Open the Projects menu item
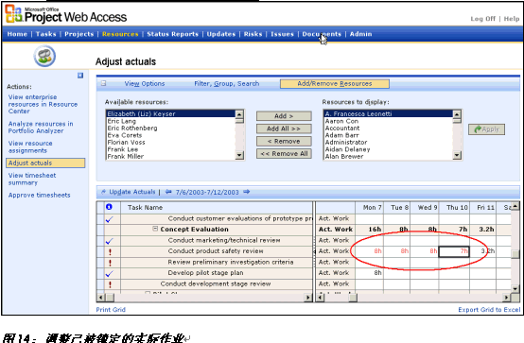Screen dimensions: 524x343 (79, 34)
